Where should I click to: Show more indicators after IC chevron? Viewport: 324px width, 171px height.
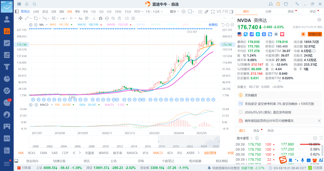click(x=80, y=153)
